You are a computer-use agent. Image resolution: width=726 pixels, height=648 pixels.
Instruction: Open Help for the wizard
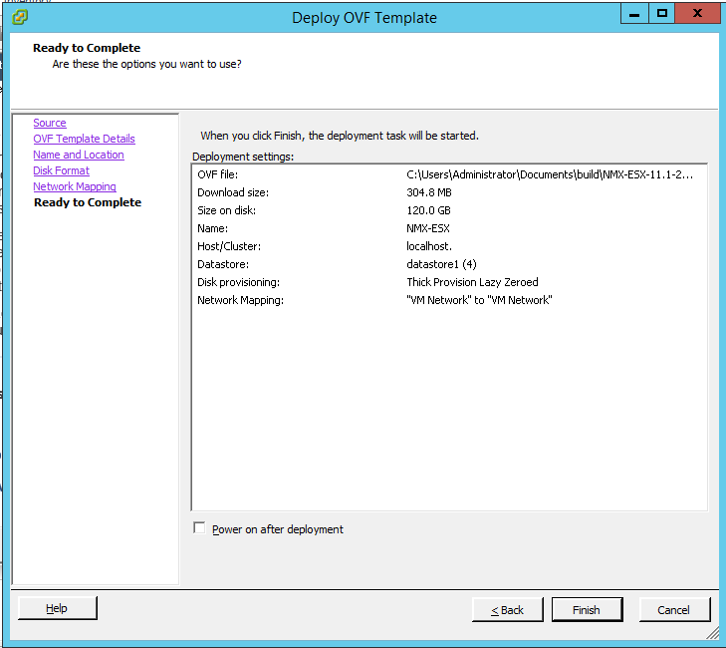tap(58, 608)
